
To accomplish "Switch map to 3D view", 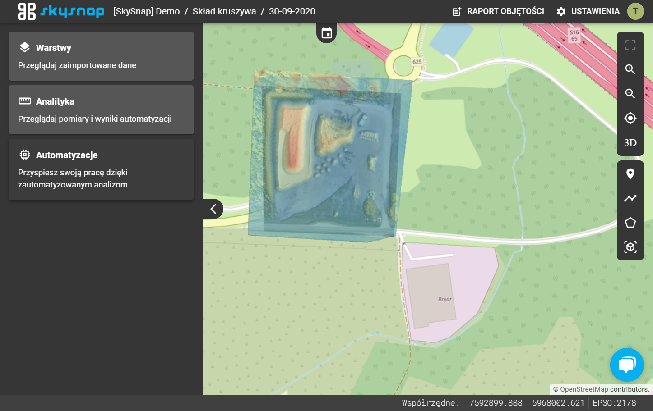I will click(x=630, y=143).
